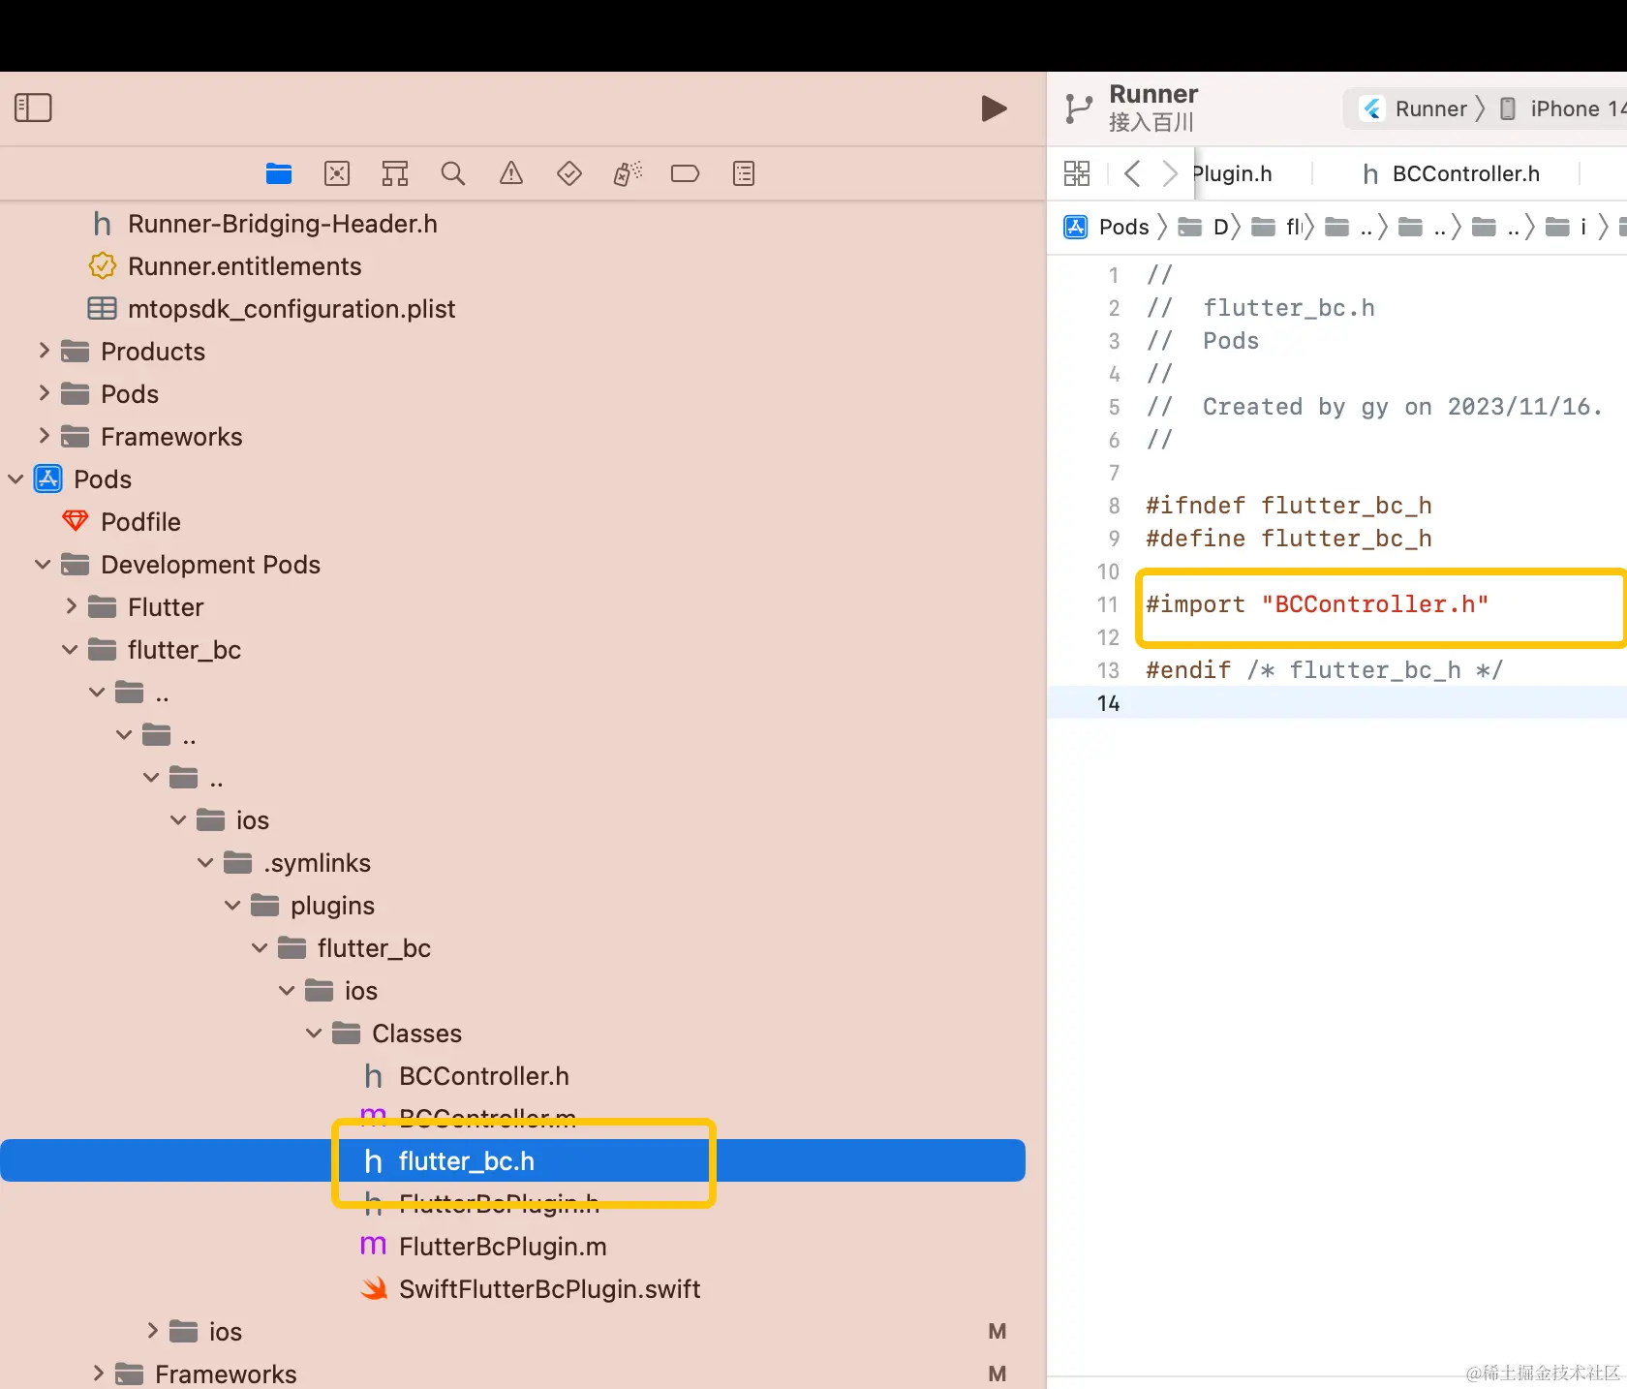Expand the Products folder
Viewport: 1627px width, 1389px height.
pyautogui.click(x=44, y=351)
